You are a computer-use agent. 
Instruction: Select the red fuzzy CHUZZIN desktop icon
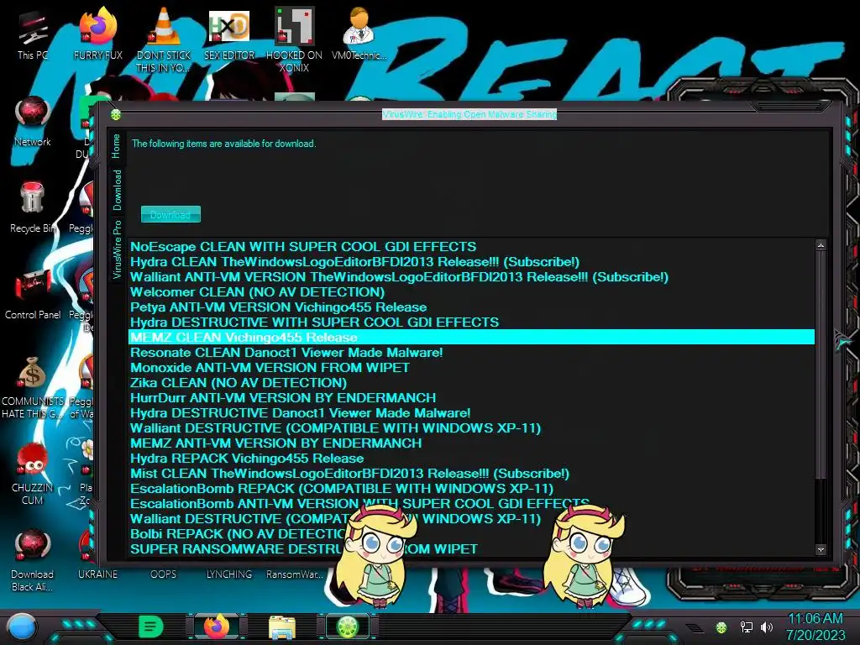tap(33, 474)
